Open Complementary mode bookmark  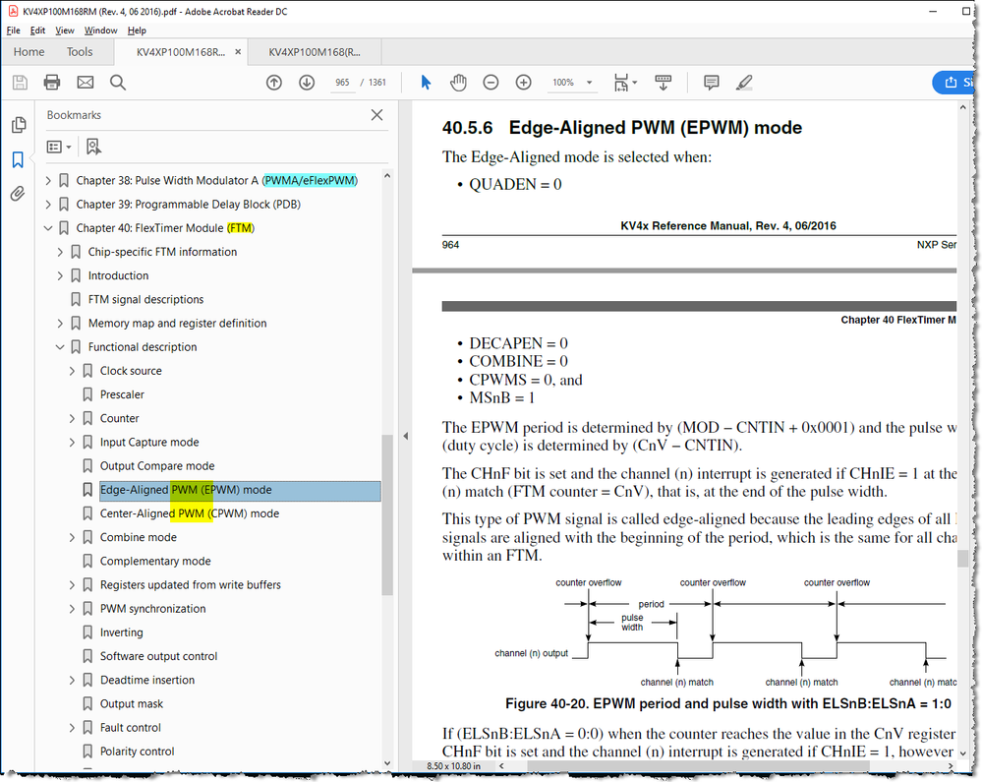coord(155,562)
